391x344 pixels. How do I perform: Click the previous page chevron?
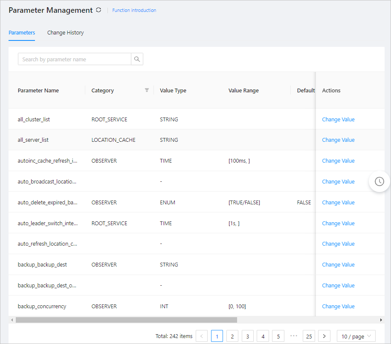201,336
